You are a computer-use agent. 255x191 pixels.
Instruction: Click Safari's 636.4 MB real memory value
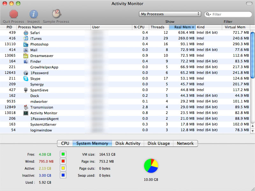[186, 33]
